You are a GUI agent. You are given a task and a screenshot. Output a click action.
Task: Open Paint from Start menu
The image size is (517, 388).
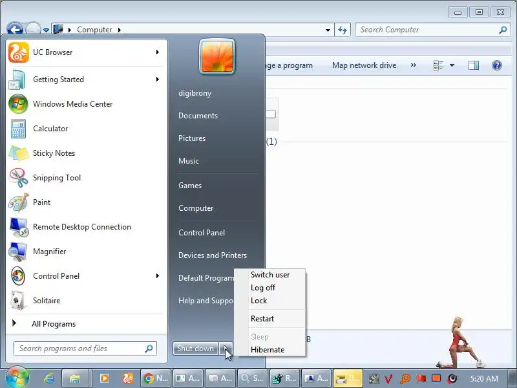point(86,202)
